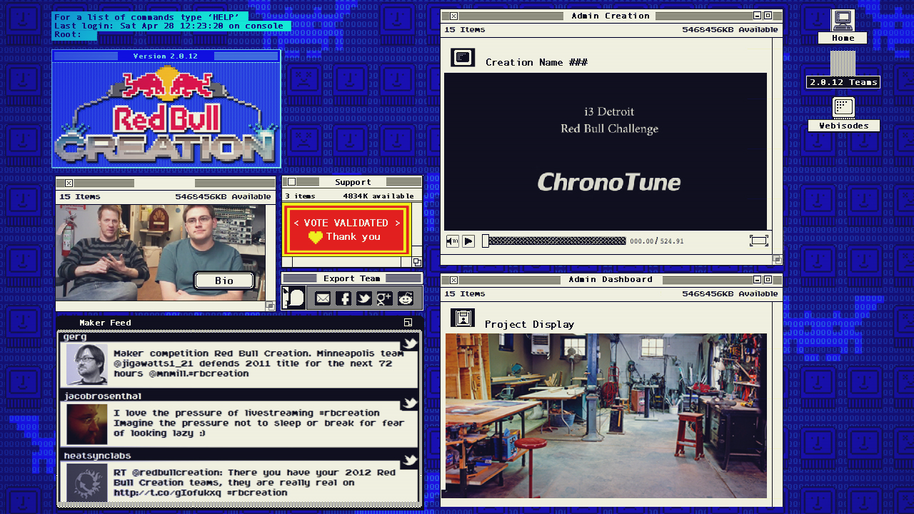Open the heatsynclabs username link
Screen dimensions: 914x514
[x=98, y=455]
